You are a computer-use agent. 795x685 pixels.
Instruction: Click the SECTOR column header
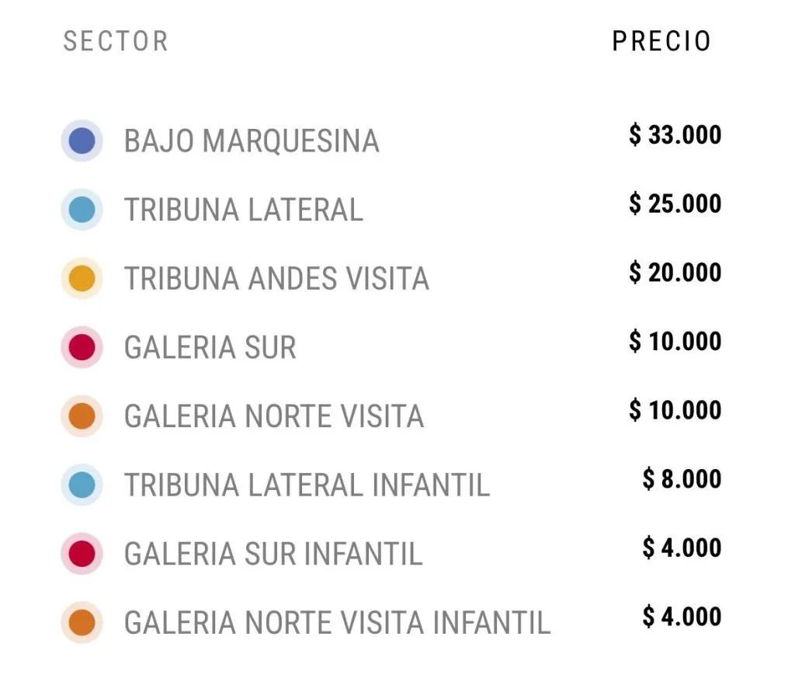(116, 41)
